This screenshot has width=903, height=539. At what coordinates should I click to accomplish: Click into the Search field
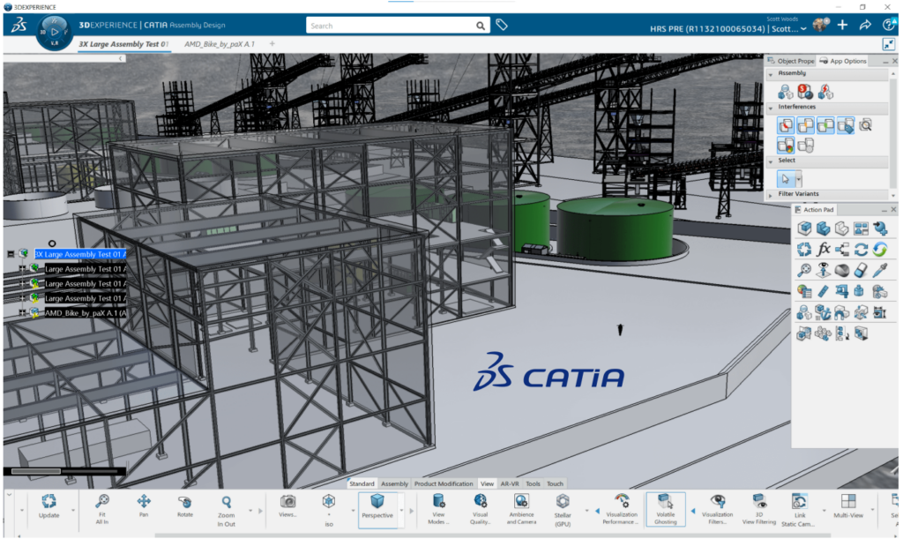coord(391,26)
